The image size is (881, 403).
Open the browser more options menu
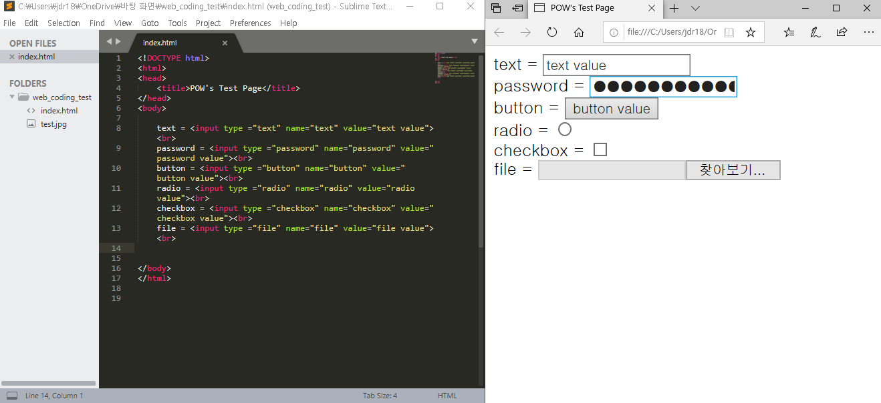(x=868, y=32)
